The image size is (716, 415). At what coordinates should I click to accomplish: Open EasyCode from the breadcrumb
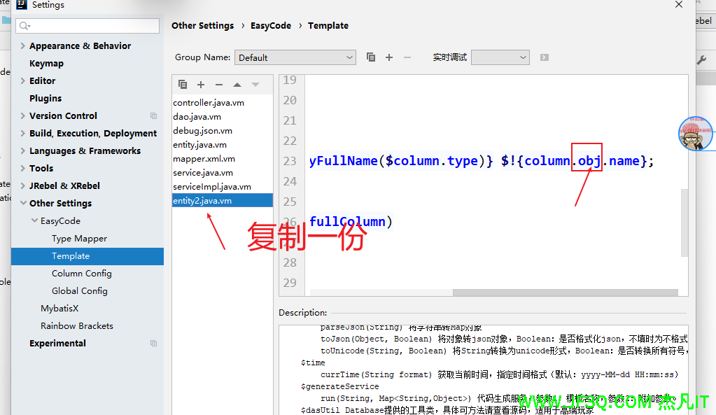pos(271,25)
